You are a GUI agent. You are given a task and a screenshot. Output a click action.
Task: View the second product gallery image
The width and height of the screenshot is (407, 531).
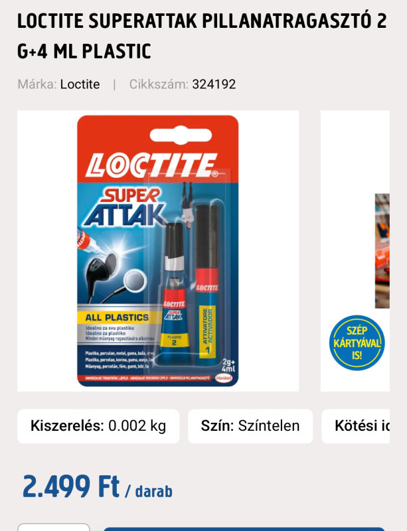point(355,251)
